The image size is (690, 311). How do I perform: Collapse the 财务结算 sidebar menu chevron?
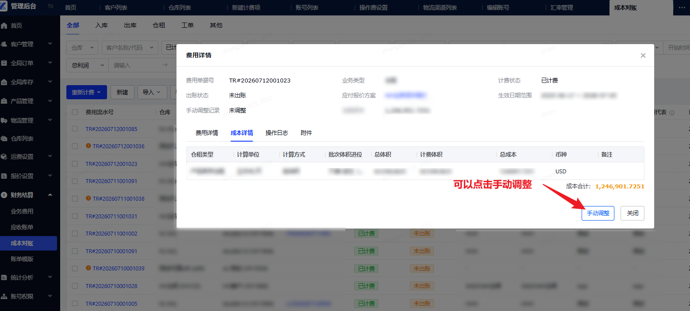(x=50, y=195)
